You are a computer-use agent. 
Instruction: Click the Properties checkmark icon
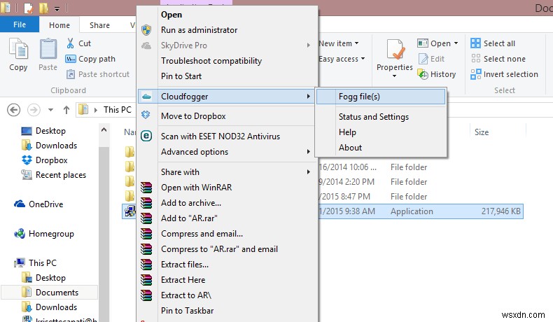click(395, 50)
